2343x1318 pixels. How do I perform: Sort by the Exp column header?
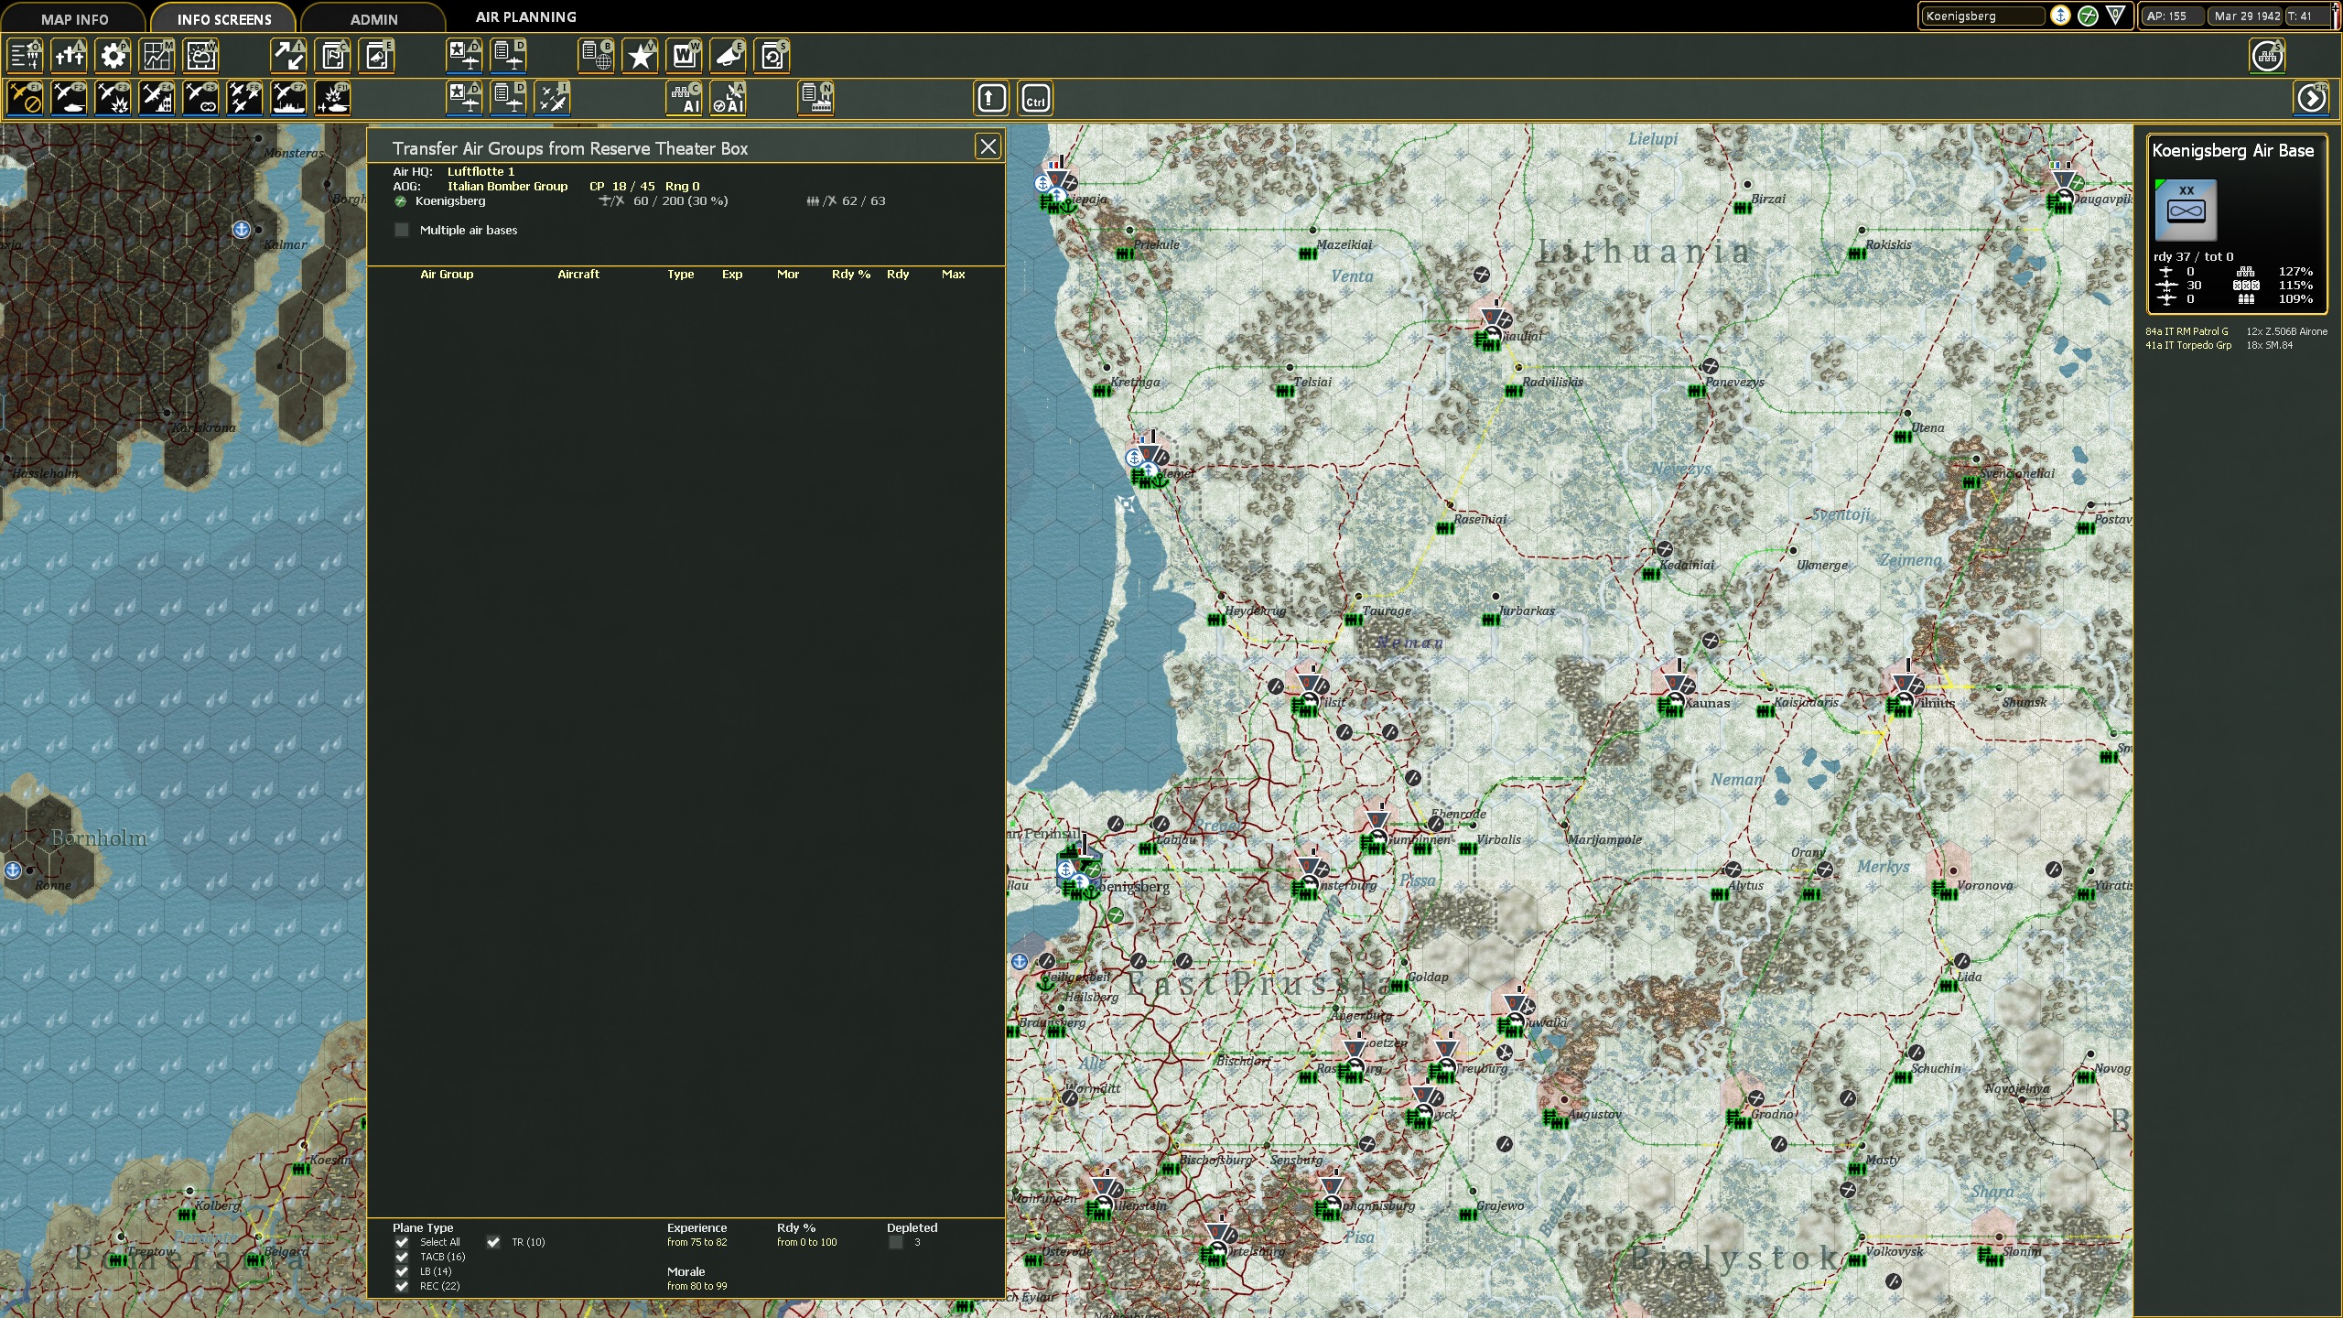(x=732, y=274)
